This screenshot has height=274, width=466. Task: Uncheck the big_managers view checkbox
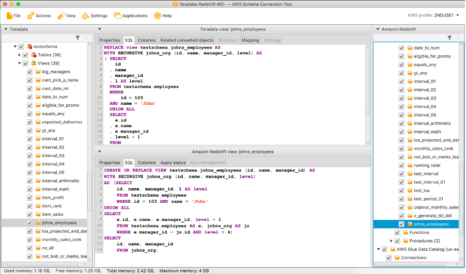pos(29,72)
